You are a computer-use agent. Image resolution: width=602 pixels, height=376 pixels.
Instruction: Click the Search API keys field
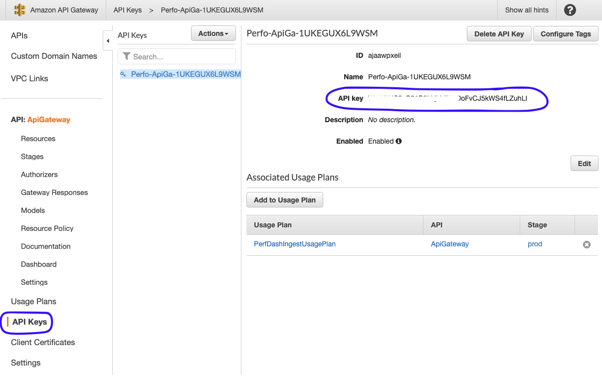[x=177, y=56]
